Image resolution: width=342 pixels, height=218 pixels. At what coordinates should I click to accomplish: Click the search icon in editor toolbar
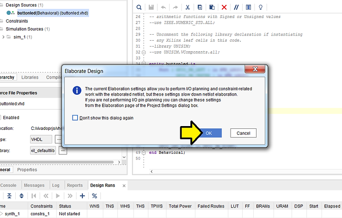click(x=139, y=7)
